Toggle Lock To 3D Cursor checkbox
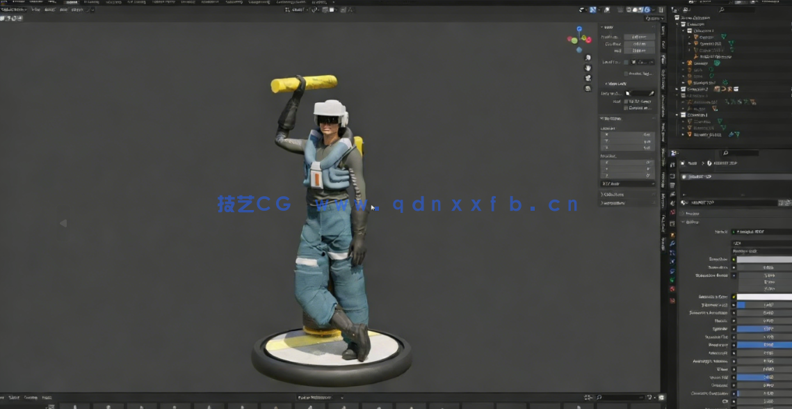The width and height of the screenshot is (792, 409). (x=626, y=102)
